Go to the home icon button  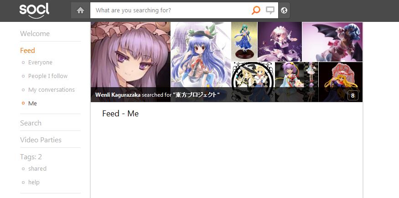click(80, 10)
